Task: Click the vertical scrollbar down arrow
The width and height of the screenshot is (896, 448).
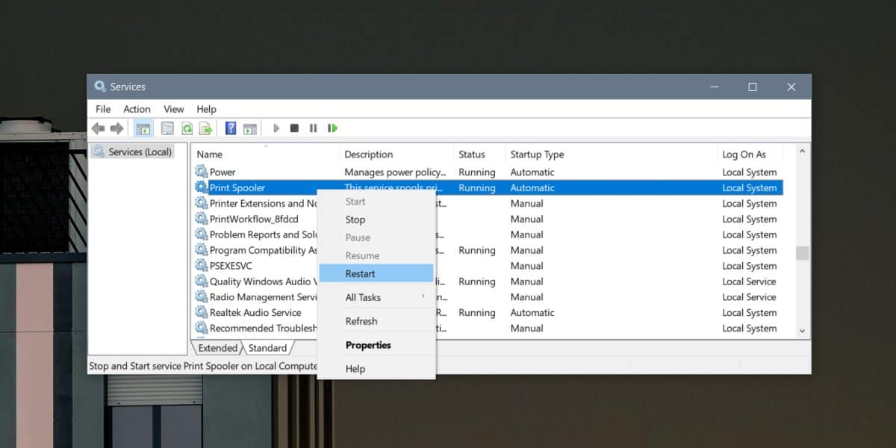Action: (802, 331)
